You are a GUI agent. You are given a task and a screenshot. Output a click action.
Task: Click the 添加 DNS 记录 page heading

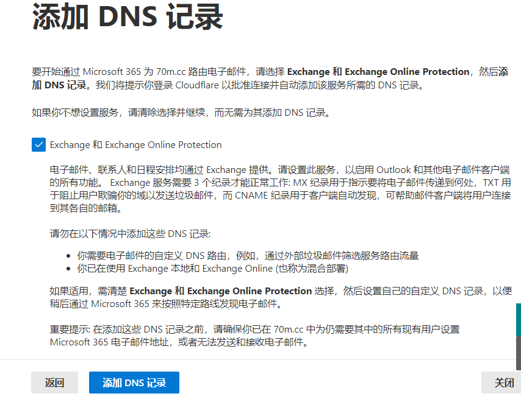point(127,17)
